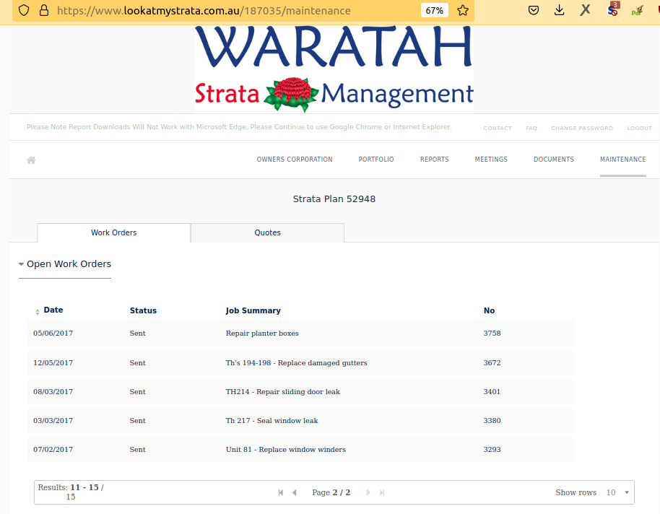The width and height of the screenshot is (660, 514).
Task: Open the Pocket save icon
Action: pyautogui.click(x=534, y=10)
